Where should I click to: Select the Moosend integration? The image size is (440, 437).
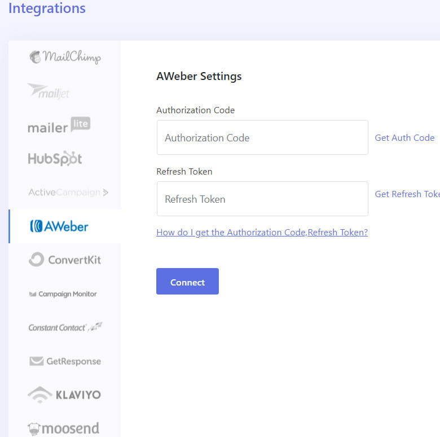63,428
